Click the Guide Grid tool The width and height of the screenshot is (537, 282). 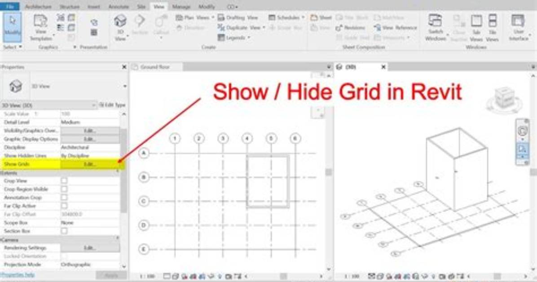(x=352, y=38)
